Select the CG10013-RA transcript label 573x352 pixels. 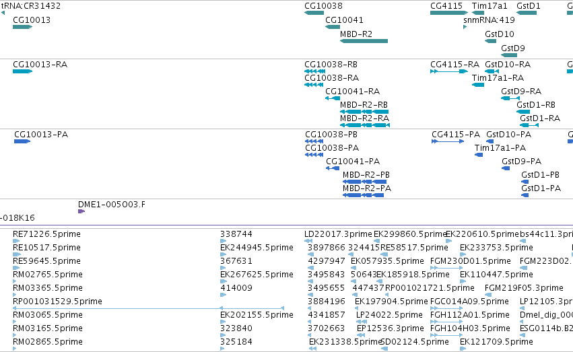[40, 65]
